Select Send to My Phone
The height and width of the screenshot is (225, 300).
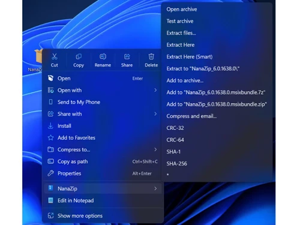click(103, 102)
